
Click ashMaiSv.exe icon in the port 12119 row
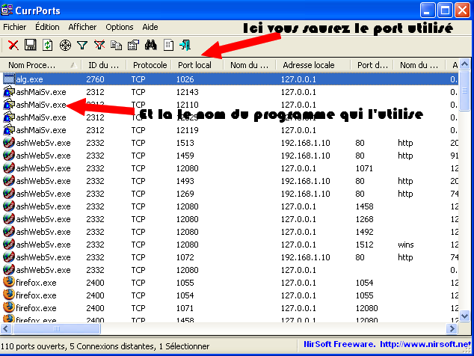[9, 129]
